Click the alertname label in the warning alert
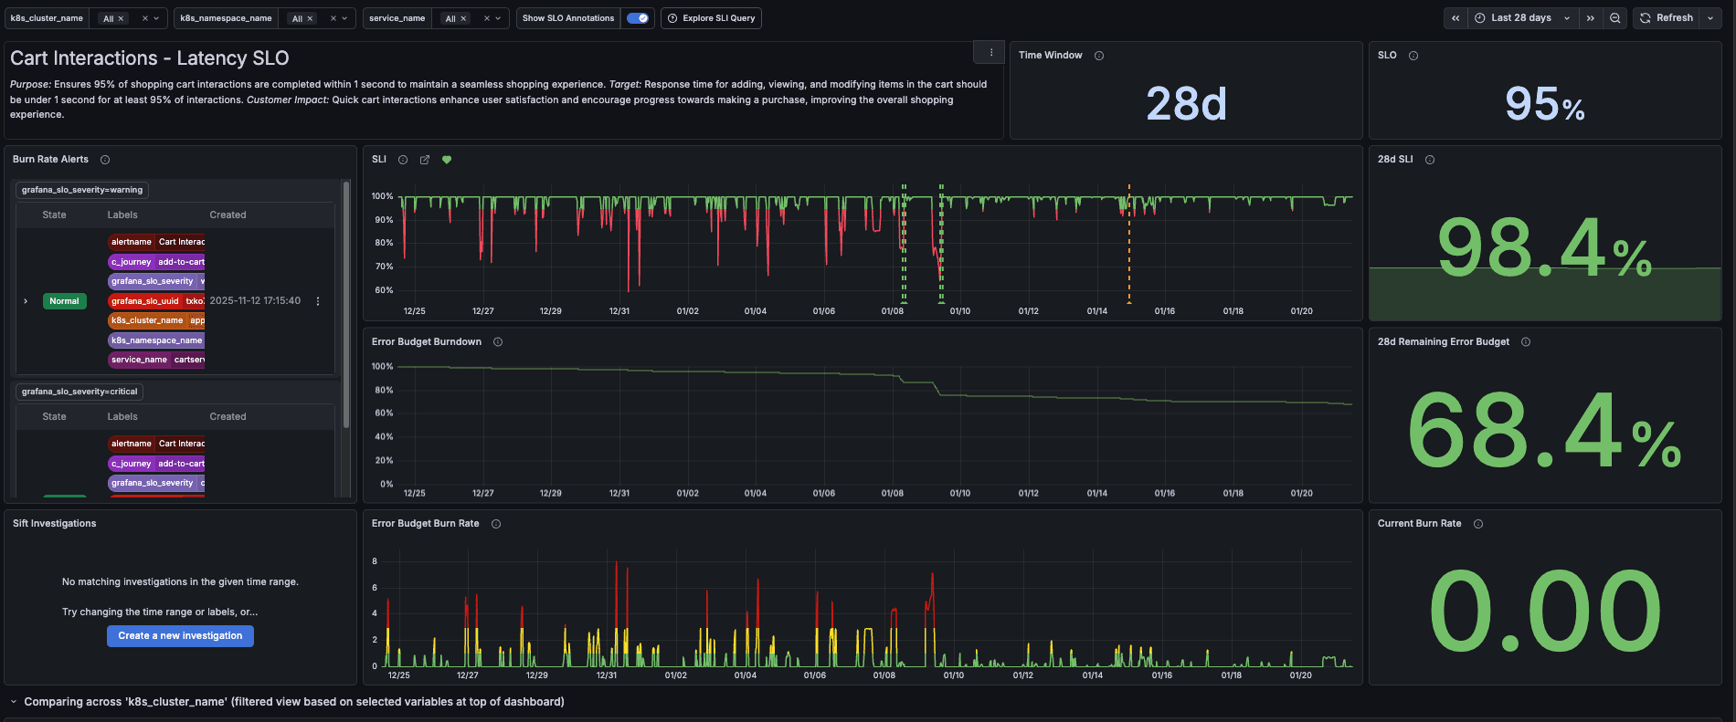Image resolution: width=1736 pixels, height=722 pixels. (156, 242)
